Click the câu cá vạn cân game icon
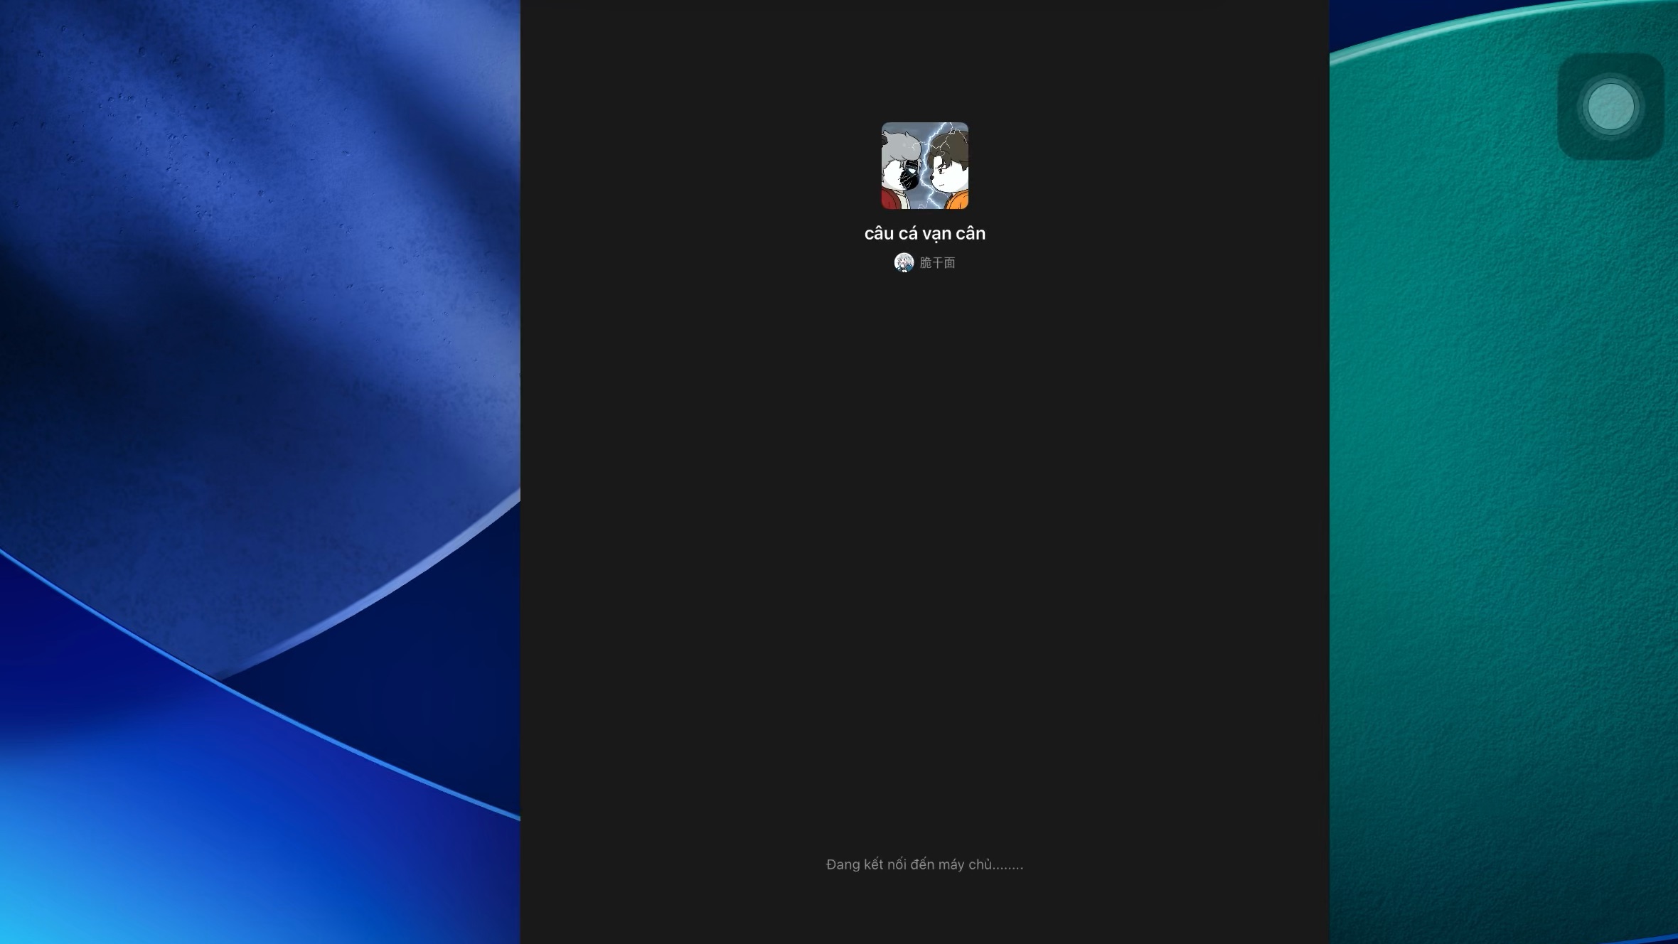The height and width of the screenshot is (944, 1678). click(x=924, y=166)
